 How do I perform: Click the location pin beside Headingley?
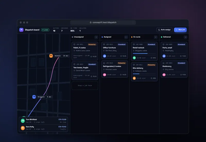tap(163, 51)
